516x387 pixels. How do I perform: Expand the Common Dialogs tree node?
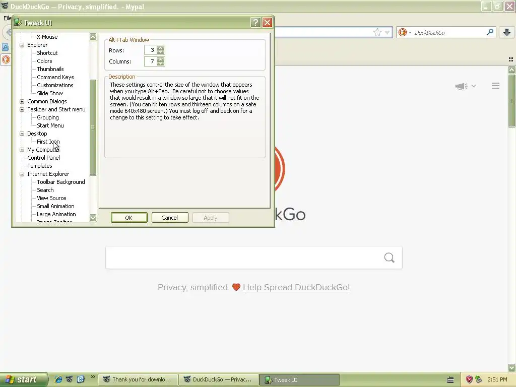pyautogui.click(x=22, y=101)
